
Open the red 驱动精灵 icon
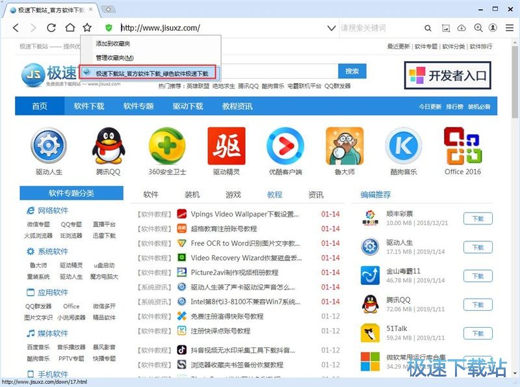coord(226,146)
